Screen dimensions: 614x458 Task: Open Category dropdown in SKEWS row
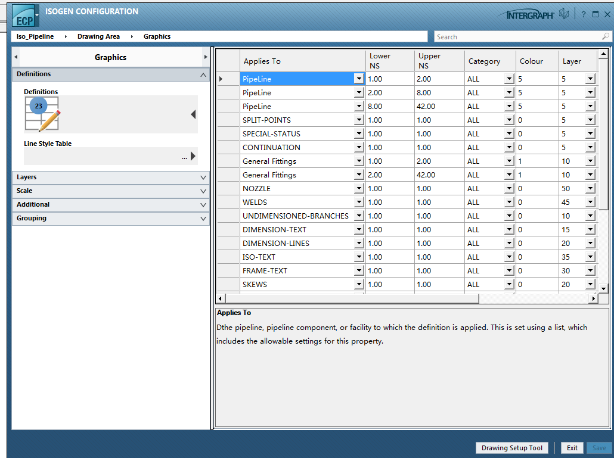508,284
